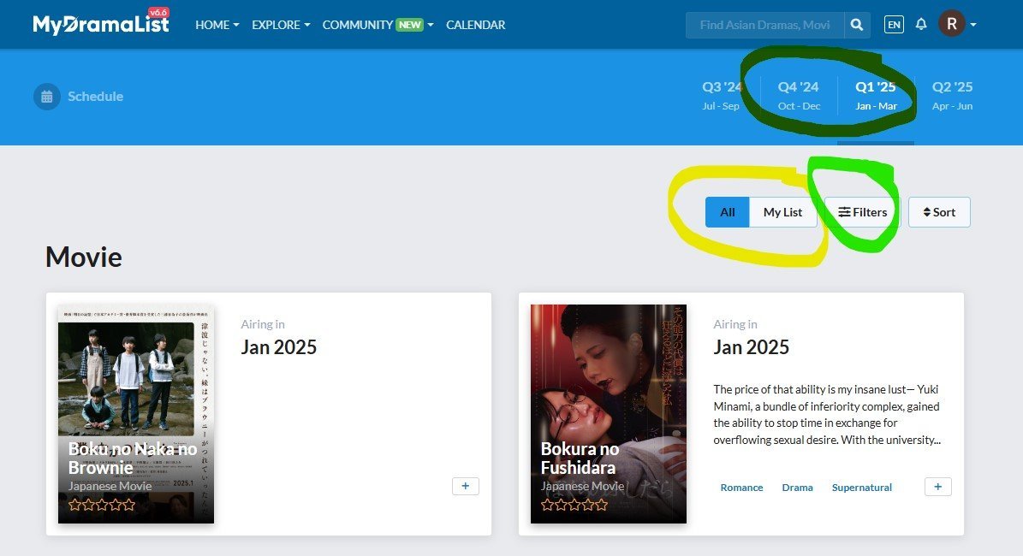Click the MyDramaList logo

click(101, 24)
